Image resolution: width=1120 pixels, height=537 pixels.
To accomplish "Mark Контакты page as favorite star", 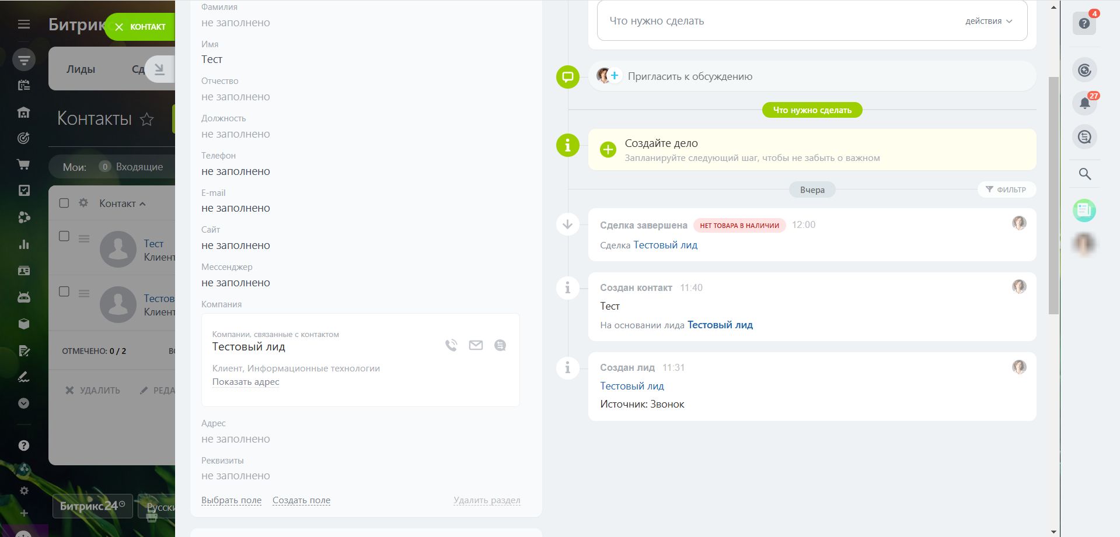I will (x=147, y=120).
